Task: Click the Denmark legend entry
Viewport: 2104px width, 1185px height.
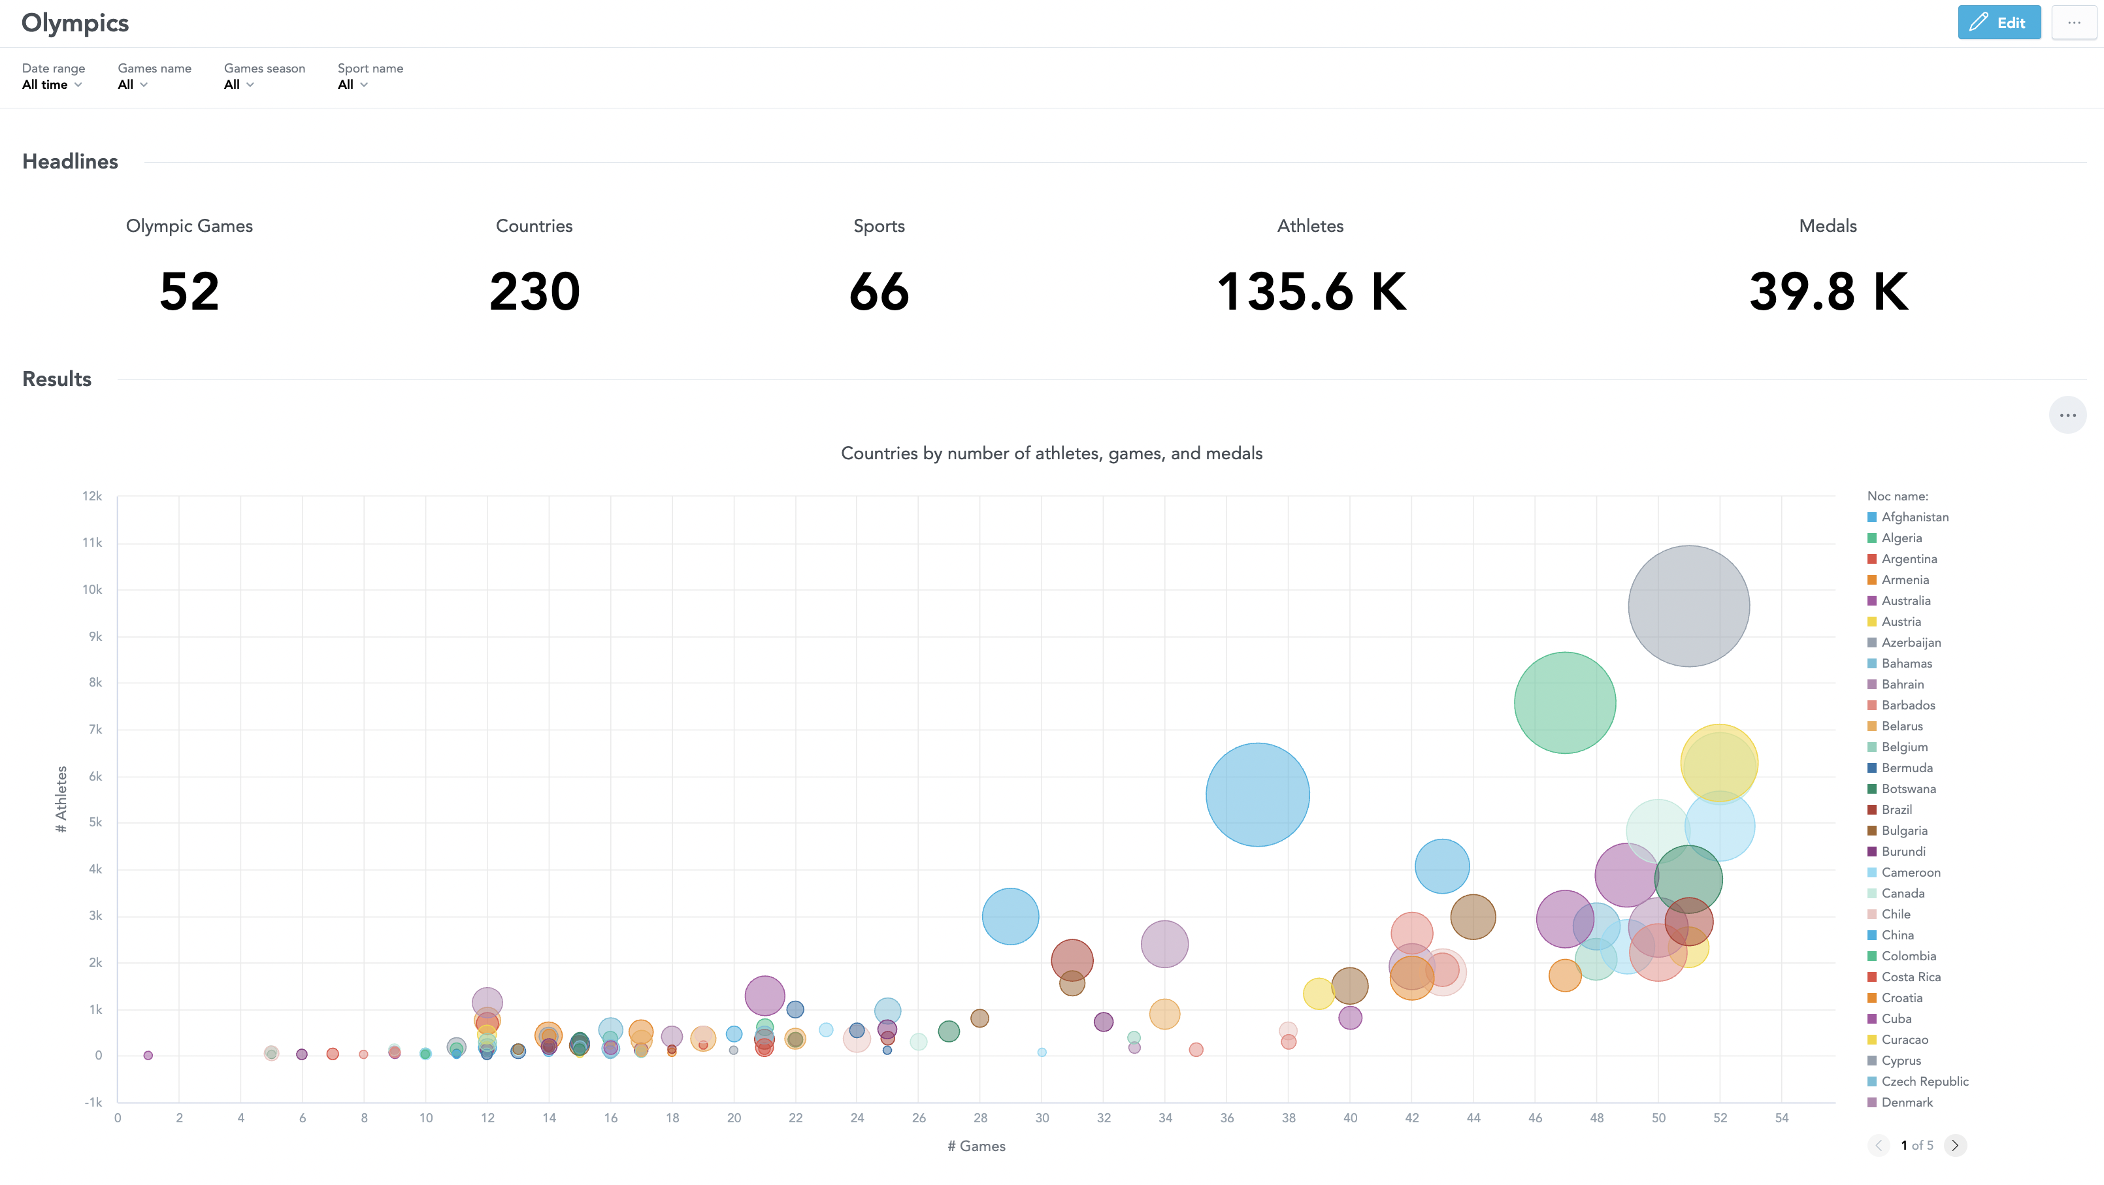Action: pyautogui.click(x=1907, y=1103)
